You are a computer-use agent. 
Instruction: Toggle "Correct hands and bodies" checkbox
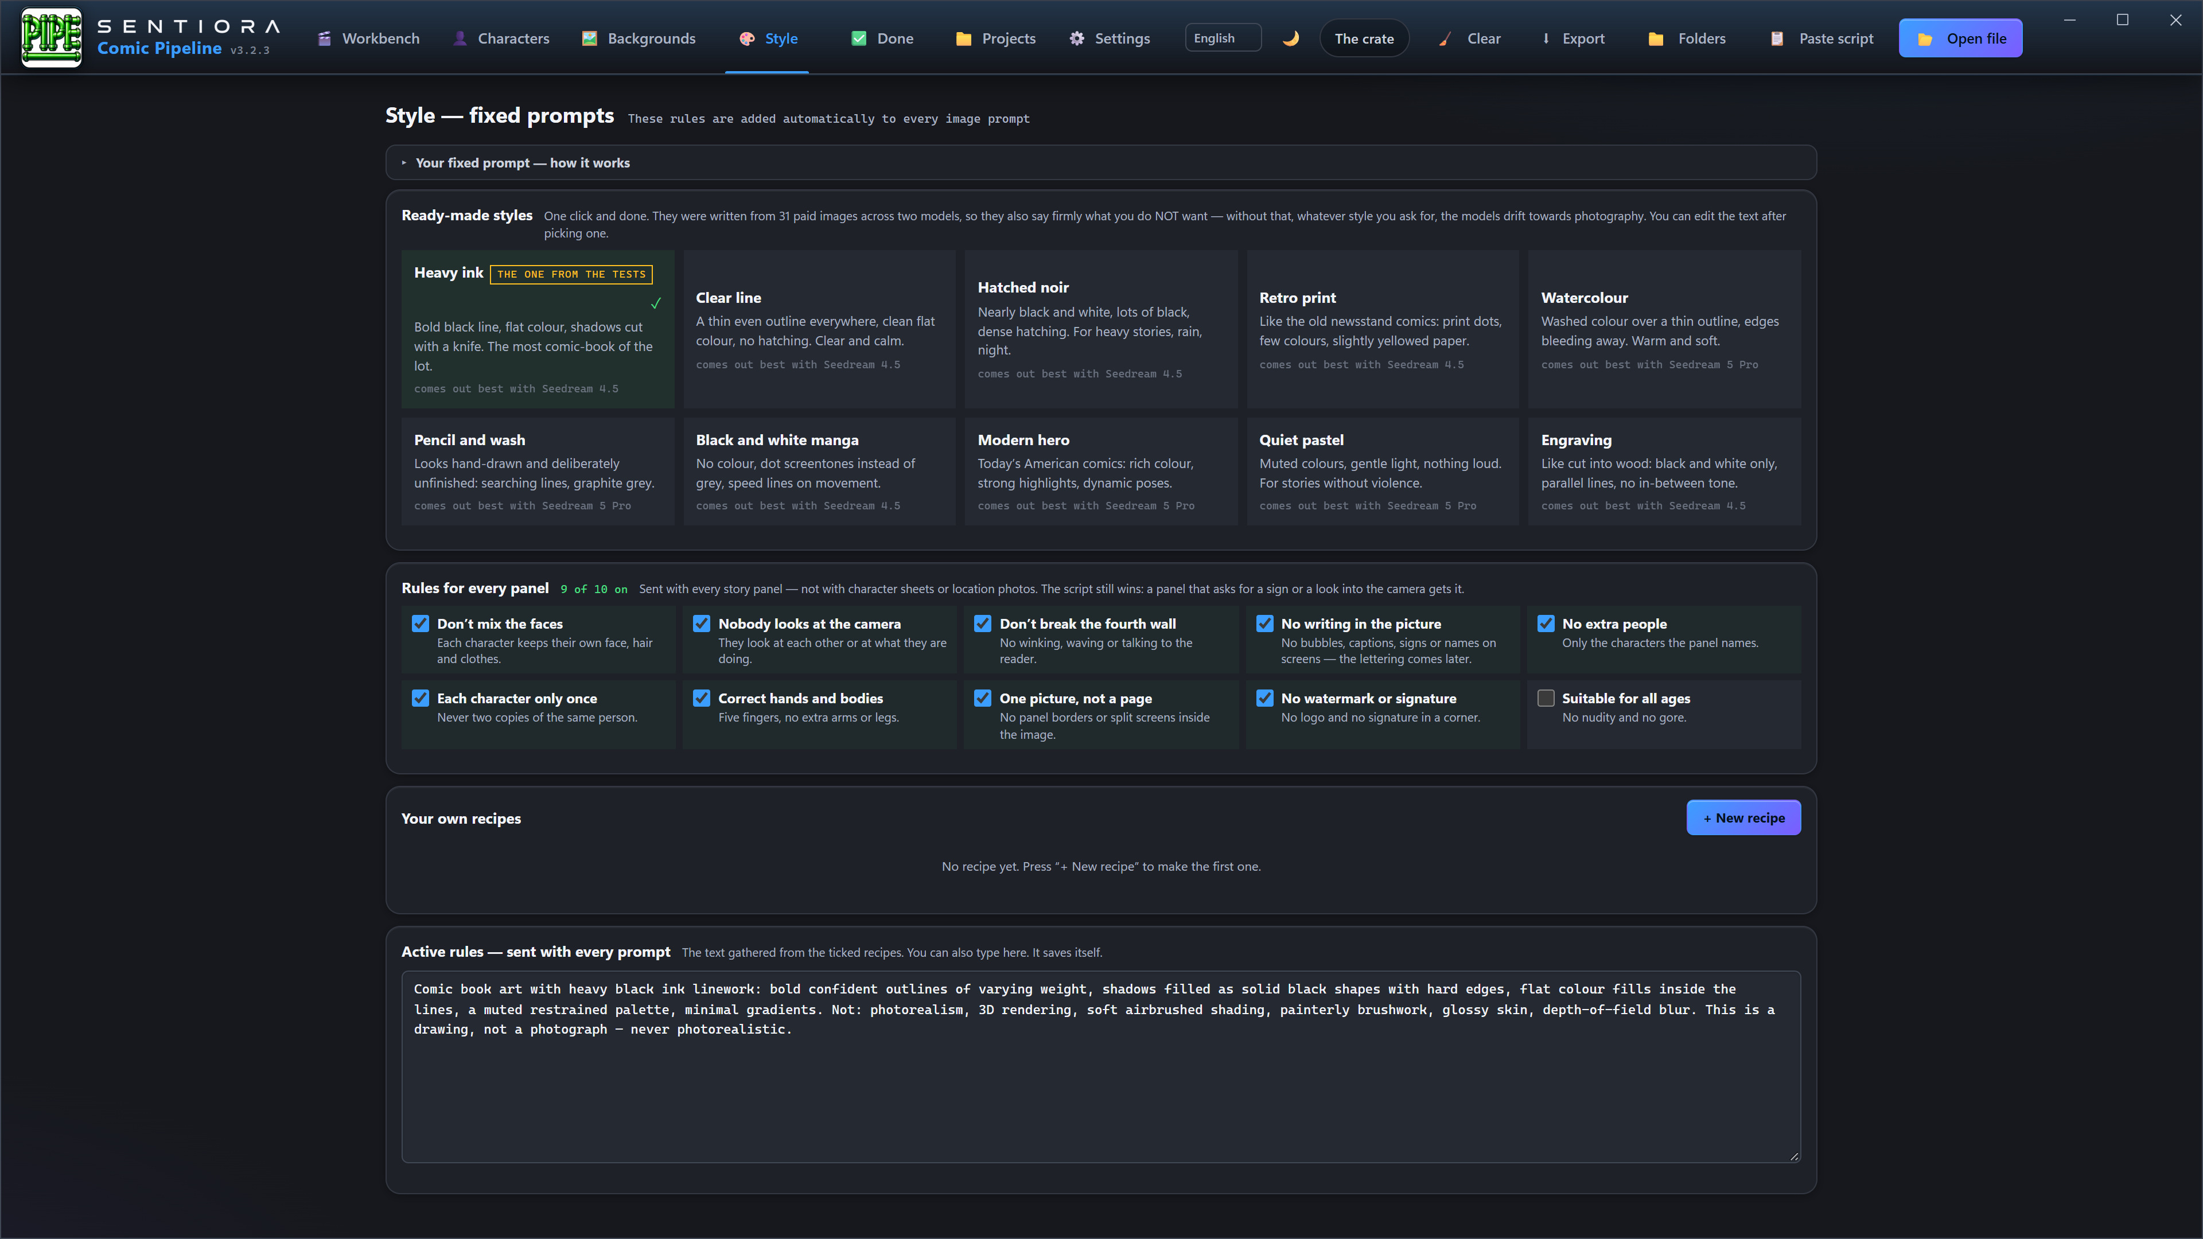click(x=701, y=698)
